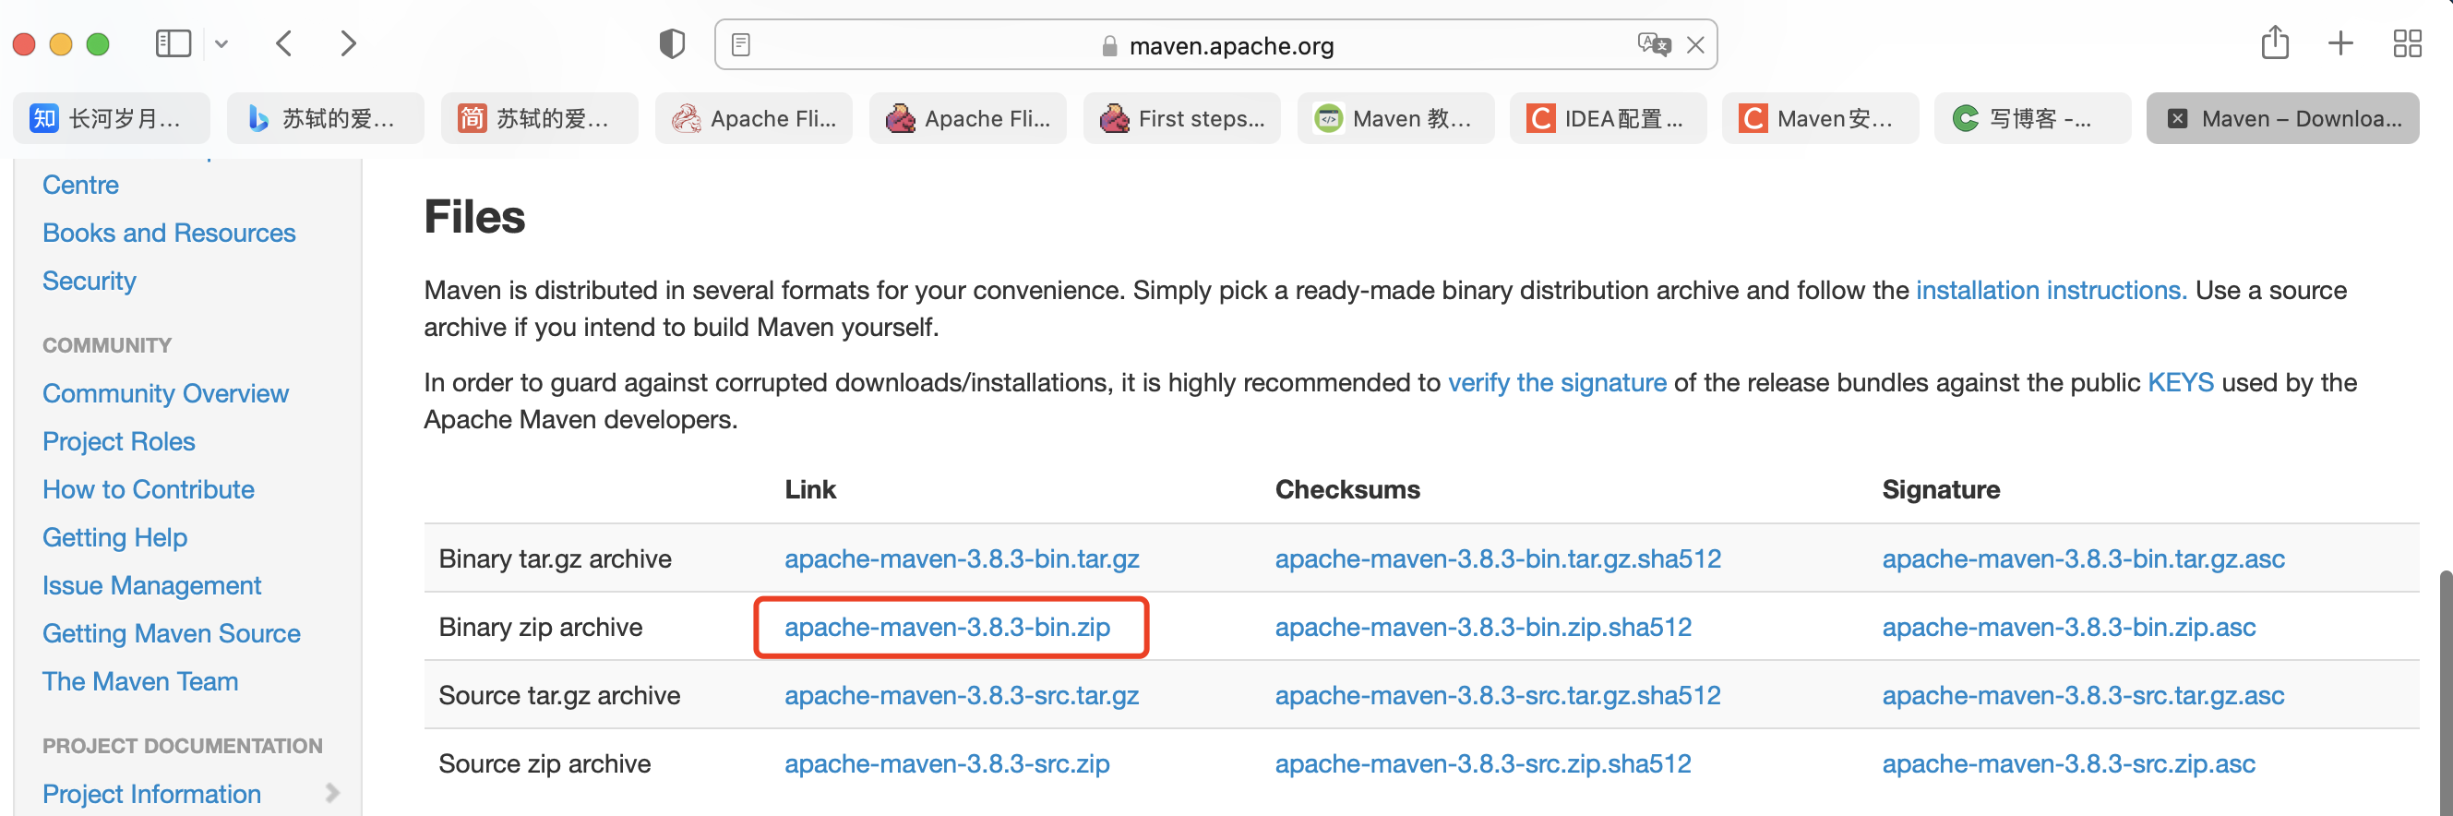Switch to the second Apache Fli... tab

point(967,118)
